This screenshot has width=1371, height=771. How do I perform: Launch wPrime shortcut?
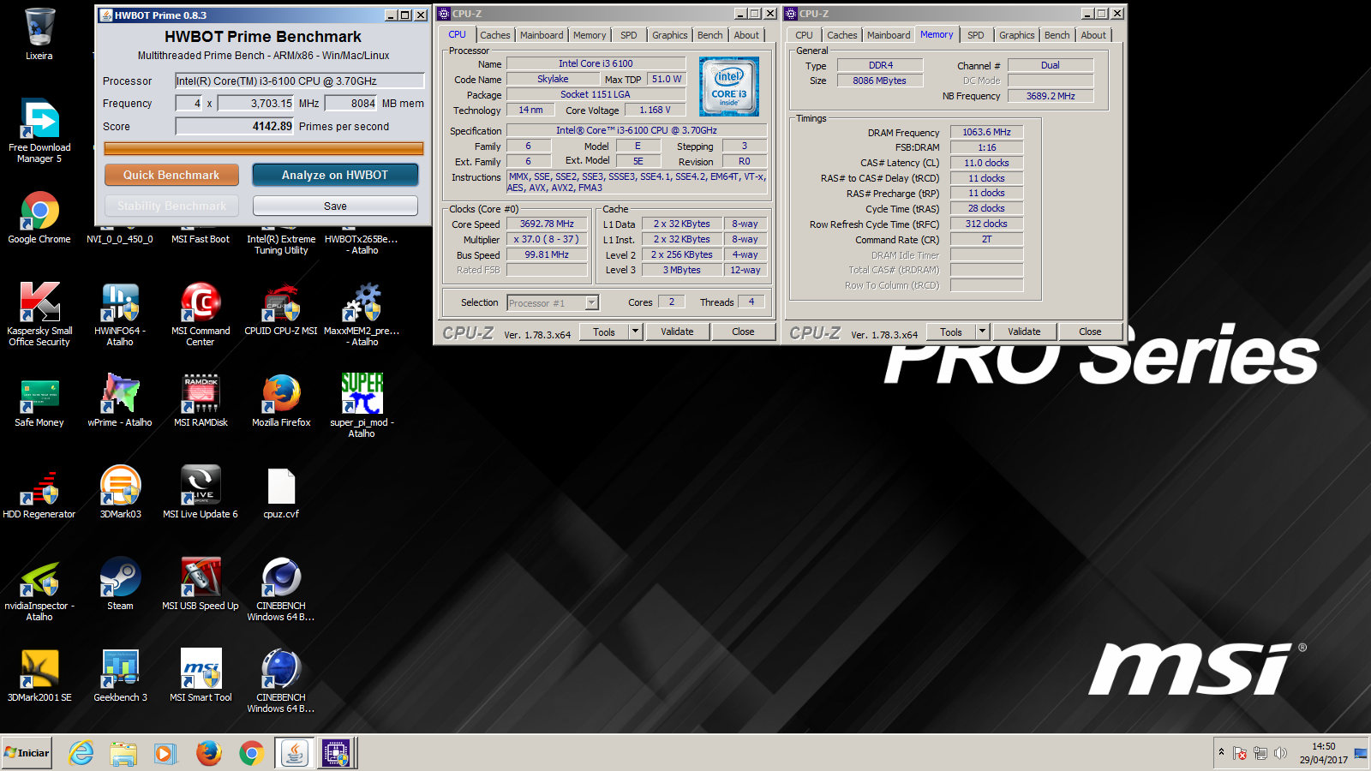click(x=120, y=401)
